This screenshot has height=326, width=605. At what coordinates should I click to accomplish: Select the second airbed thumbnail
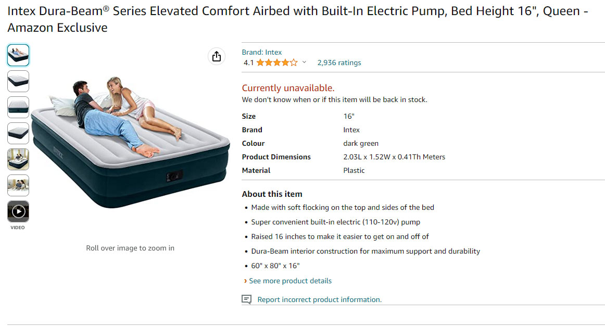[18, 81]
